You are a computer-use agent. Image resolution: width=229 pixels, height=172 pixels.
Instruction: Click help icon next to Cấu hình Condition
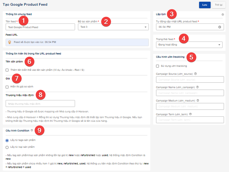(32, 130)
